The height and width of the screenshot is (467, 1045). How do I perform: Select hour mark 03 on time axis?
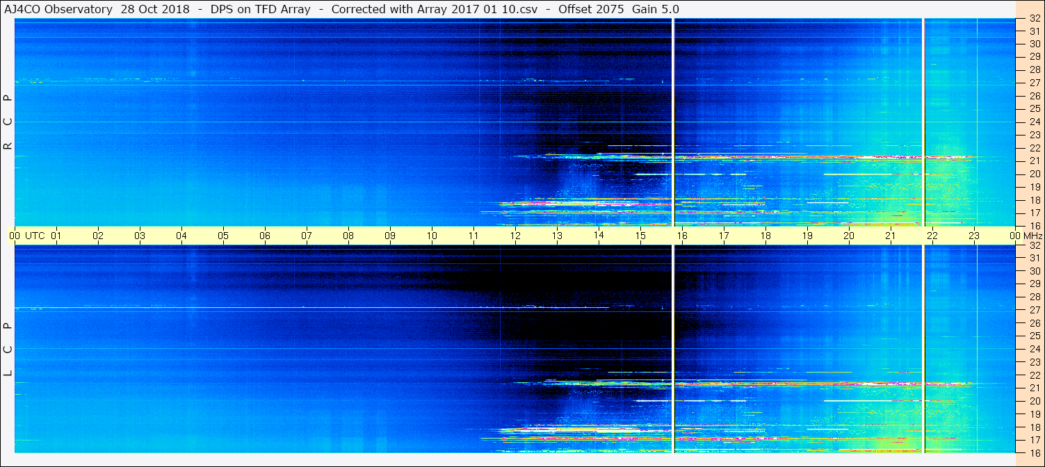140,236
